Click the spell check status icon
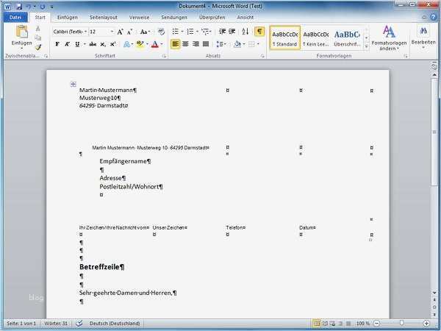Viewport: 441px width, 331px height. tap(79, 323)
